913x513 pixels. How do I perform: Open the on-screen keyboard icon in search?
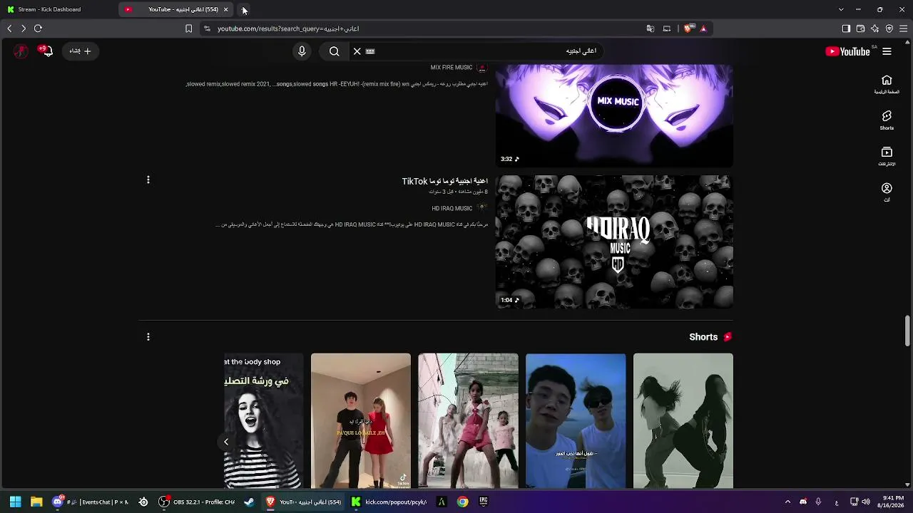(370, 51)
